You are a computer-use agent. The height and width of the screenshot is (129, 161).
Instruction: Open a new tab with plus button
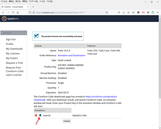[x=33, y=7]
